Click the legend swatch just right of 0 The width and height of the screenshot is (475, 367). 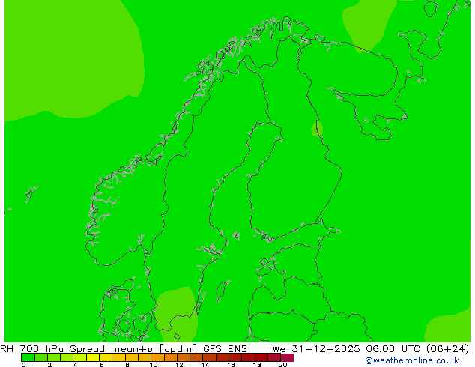point(28,357)
